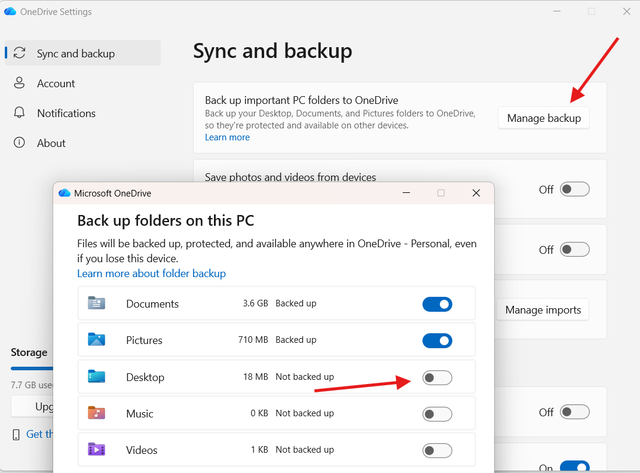The image size is (640, 473).
Task: Click the Notifications bell icon
Action: tap(20, 113)
